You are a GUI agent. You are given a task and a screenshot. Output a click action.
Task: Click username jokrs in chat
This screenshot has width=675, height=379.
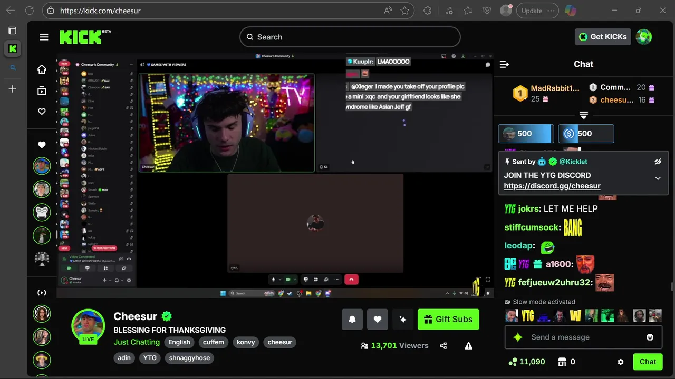click(529, 209)
